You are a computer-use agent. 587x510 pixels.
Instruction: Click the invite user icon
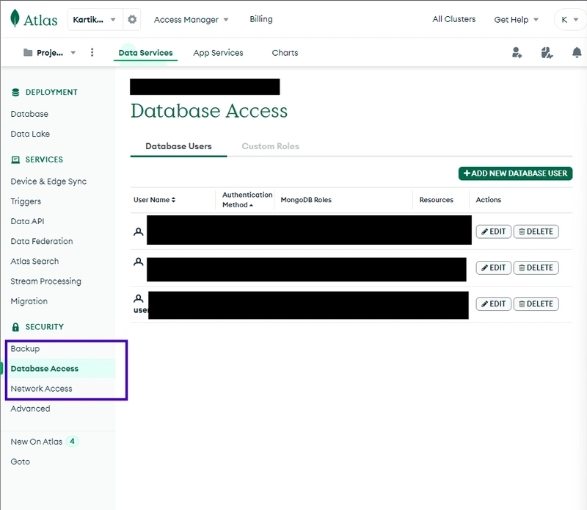(x=517, y=52)
